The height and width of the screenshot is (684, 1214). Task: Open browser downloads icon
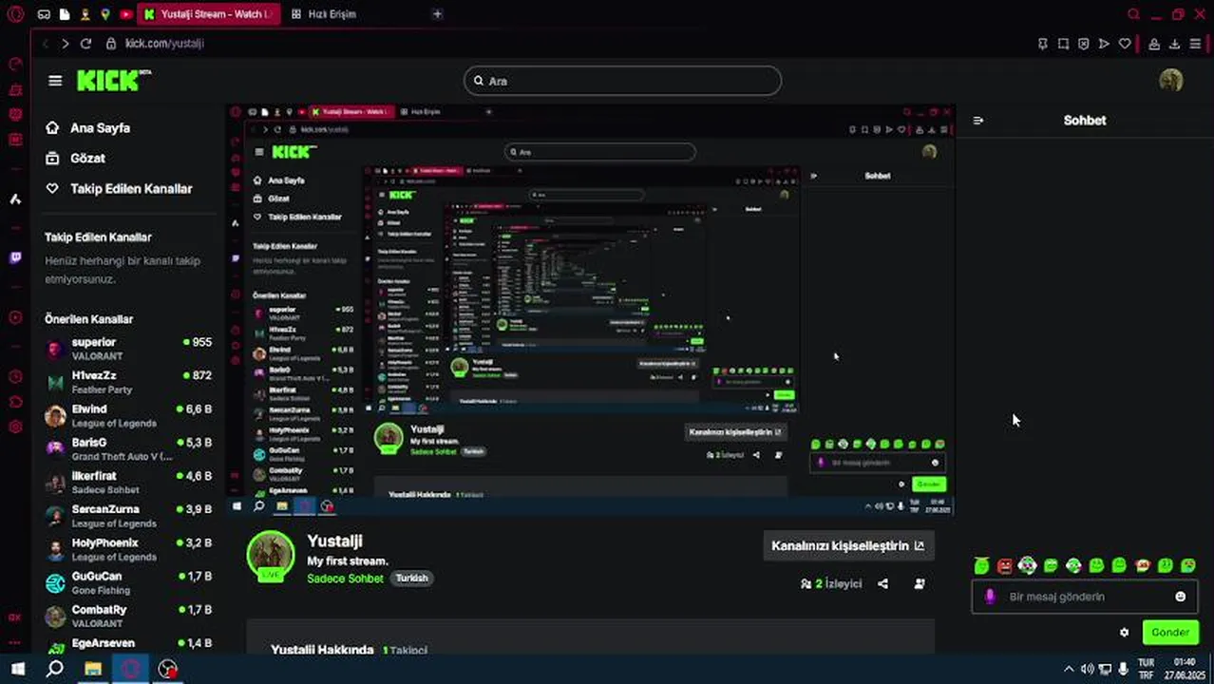click(1174, 44)
